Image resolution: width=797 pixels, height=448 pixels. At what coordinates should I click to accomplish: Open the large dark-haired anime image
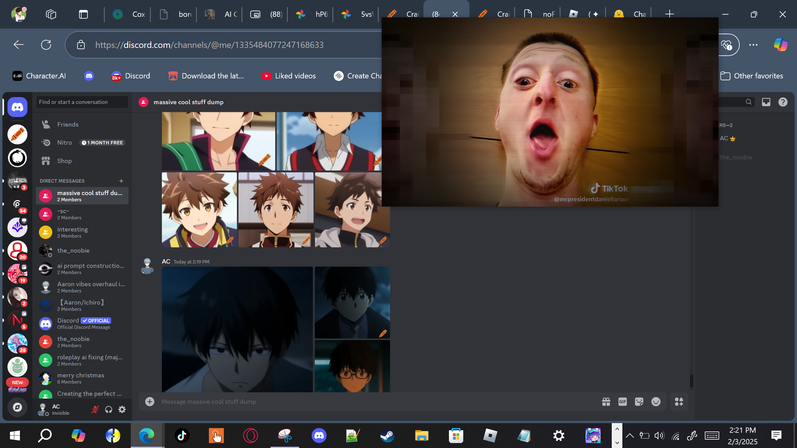pos(237,329)
